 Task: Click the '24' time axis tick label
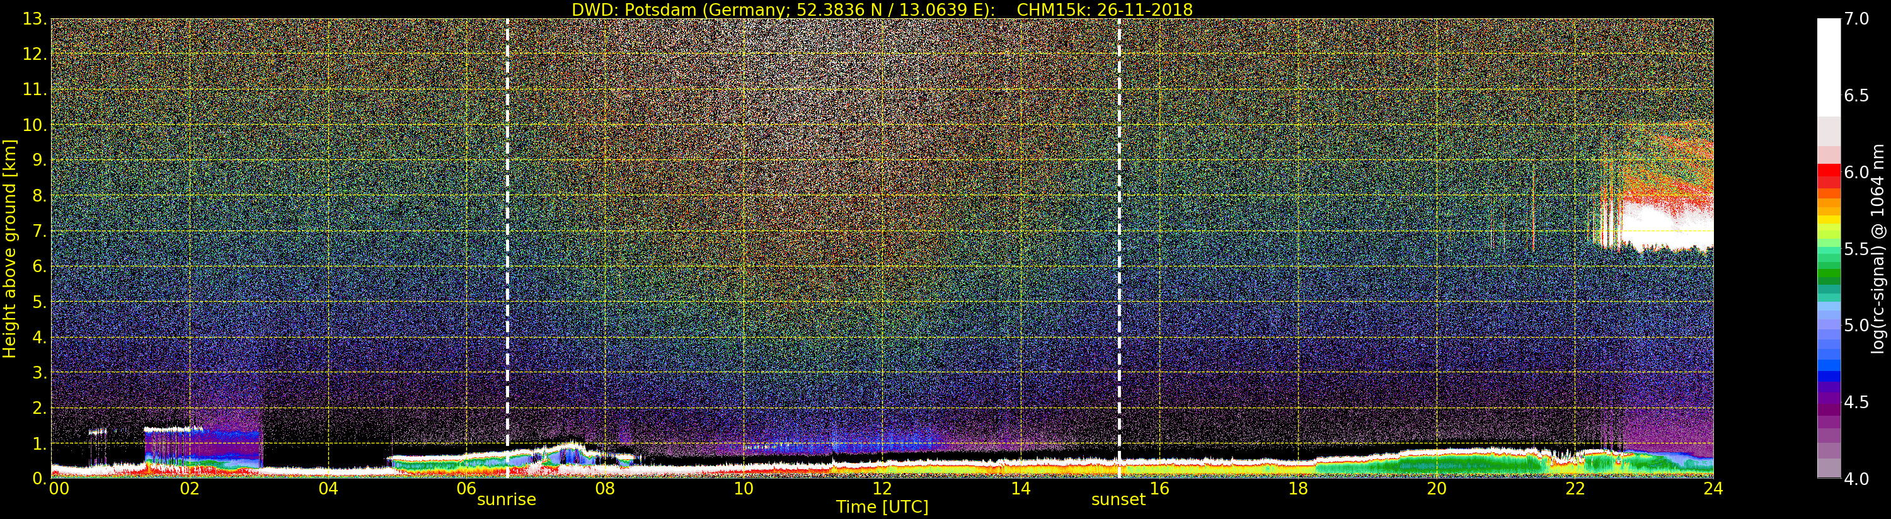coord(1713,488)
